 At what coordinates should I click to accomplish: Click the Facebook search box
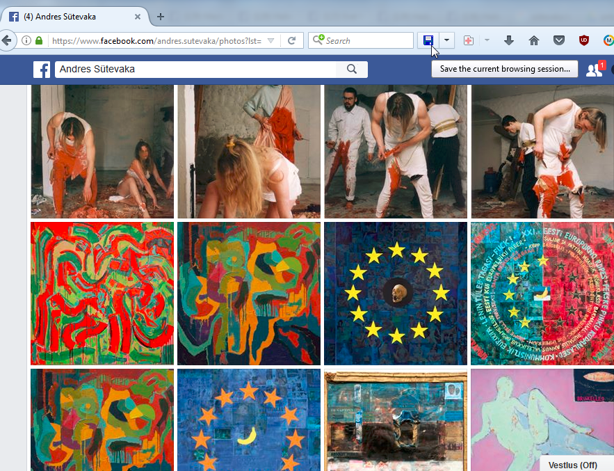click(196, 70)
